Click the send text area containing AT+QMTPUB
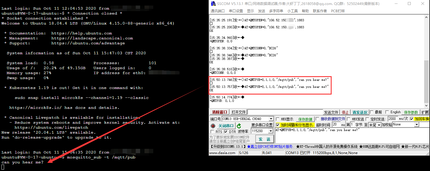Viewport: 430px width, 171px height. click(x=352, y=135)
